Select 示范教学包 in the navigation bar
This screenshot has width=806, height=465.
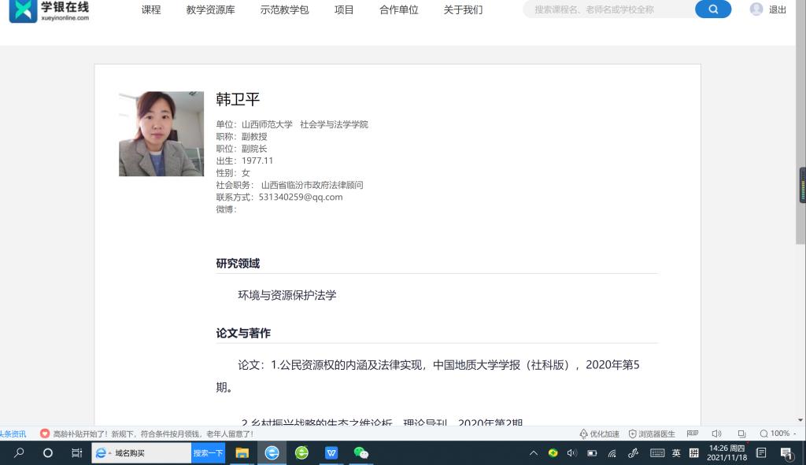(284, 10)
